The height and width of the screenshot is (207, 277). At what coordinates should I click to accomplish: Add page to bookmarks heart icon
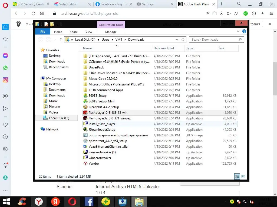point(236,13)
